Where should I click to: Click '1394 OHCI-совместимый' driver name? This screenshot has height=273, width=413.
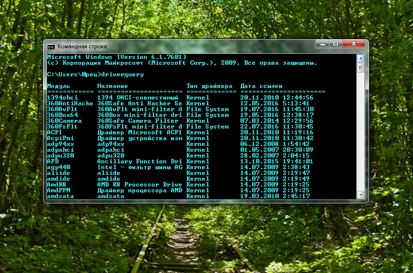(138, 98)
